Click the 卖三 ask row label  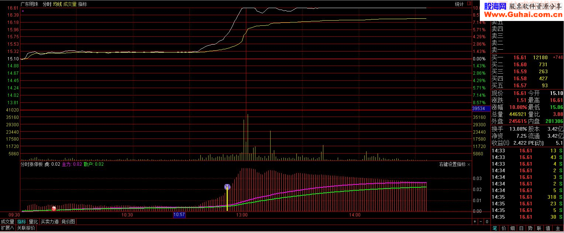pos(498,36)
